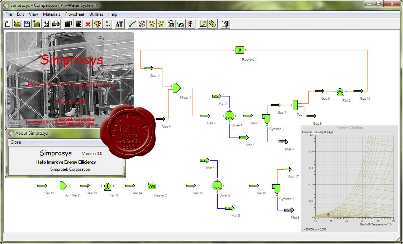Activate the disconnect scissors tool

[142, 24]
